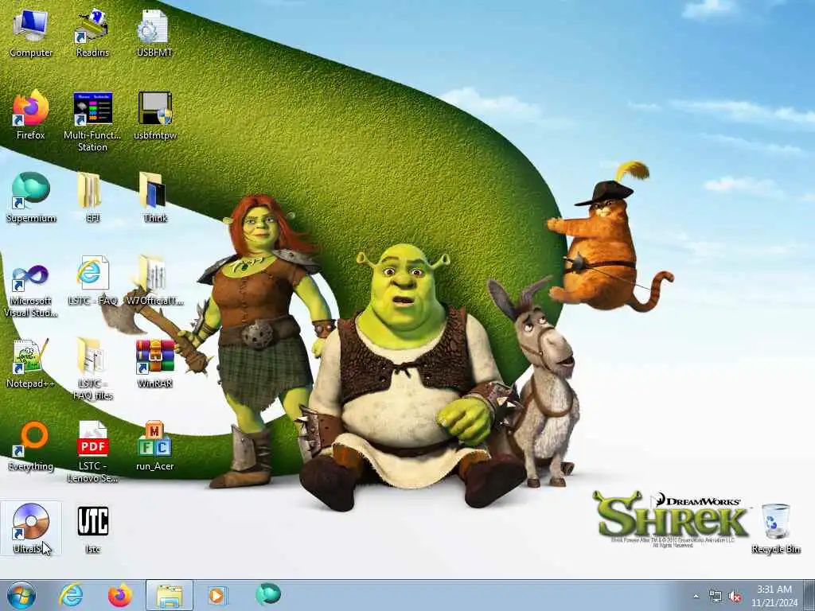Select the LSTC - Lenovo PDF file
815x611 pixels.
tap(92, 452)
